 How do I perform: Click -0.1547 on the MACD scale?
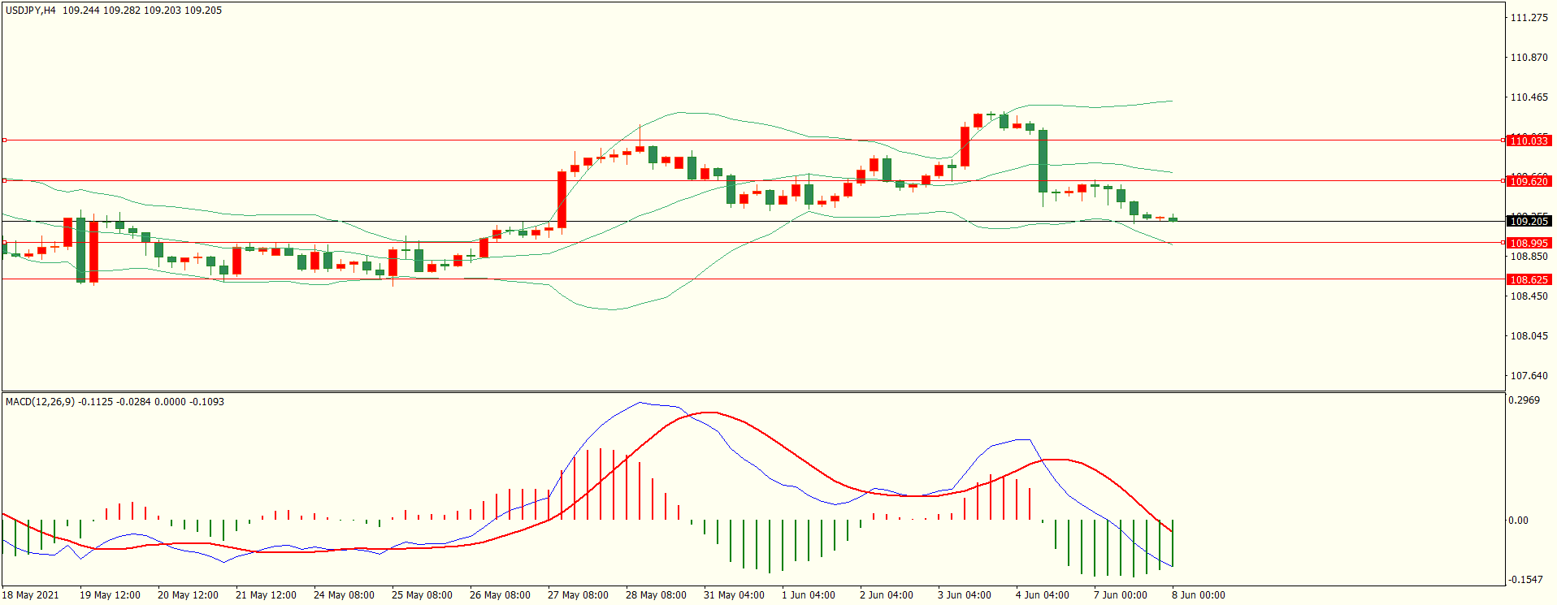pyautogui.click(x=1524, y=580)
